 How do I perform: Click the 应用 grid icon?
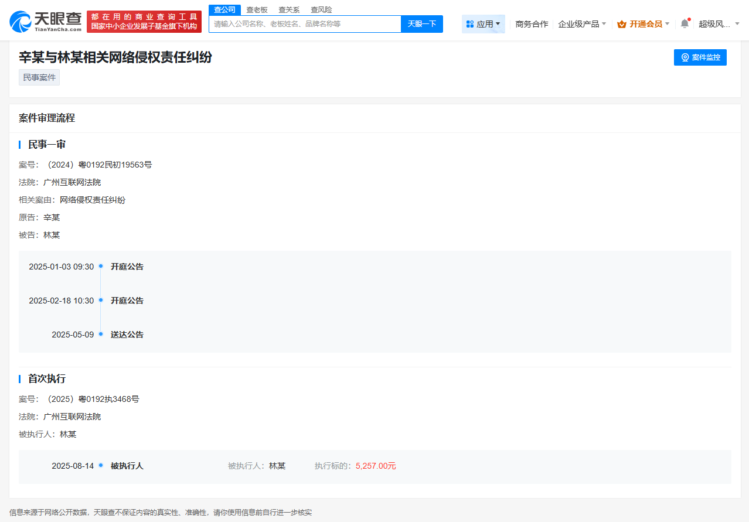[469, 23]
